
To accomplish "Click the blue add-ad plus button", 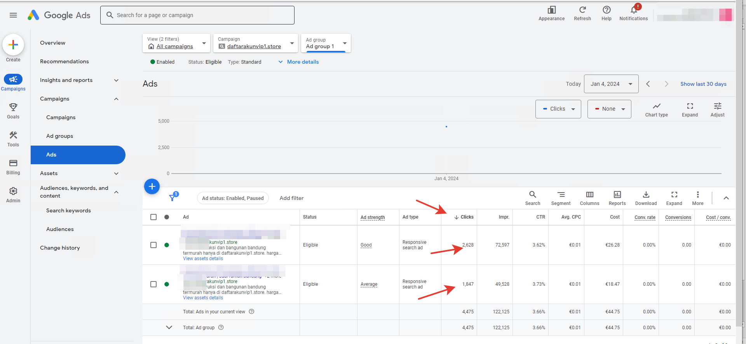I will (152, 187).
